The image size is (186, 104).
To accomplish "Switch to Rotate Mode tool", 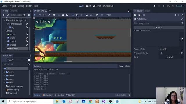I will [44, 15].
